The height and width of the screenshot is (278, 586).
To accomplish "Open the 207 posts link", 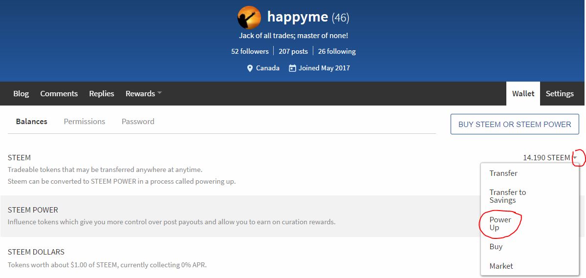I will [293, 51].
